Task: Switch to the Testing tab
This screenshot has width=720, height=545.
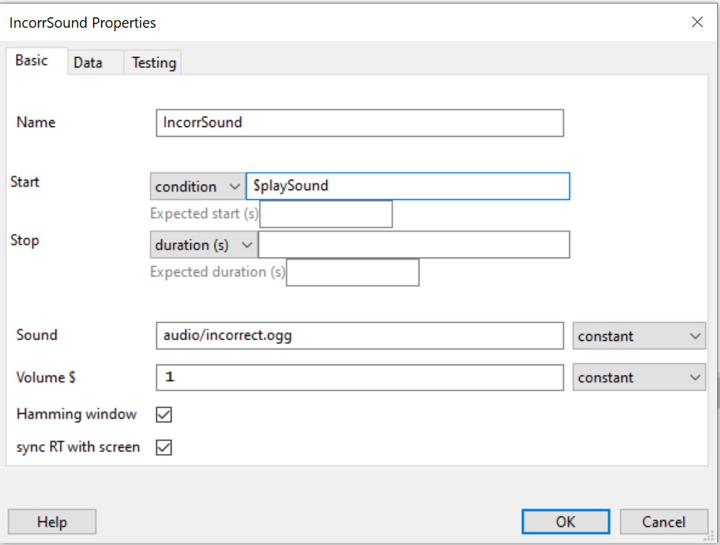Action: point(153,63)
